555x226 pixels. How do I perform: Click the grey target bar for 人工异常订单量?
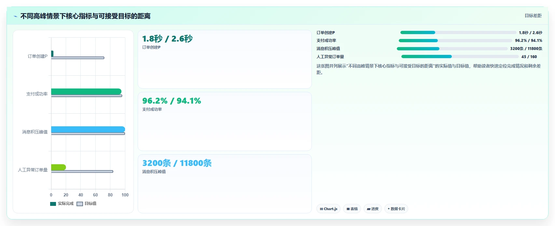[x=82, y=171]
